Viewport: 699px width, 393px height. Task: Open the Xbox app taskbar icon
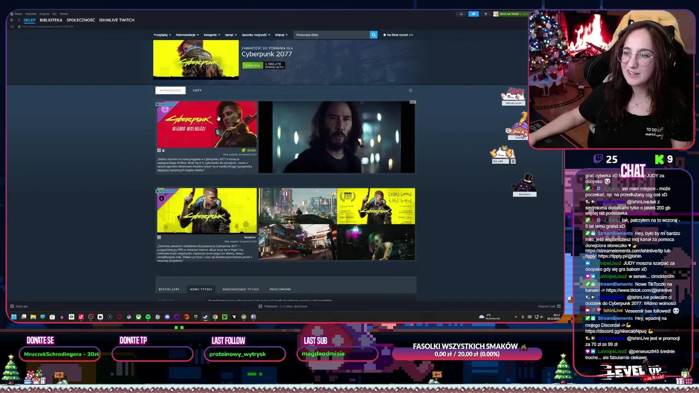point(139,317)
